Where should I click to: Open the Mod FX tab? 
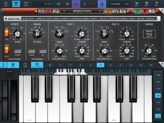point(123,11)
